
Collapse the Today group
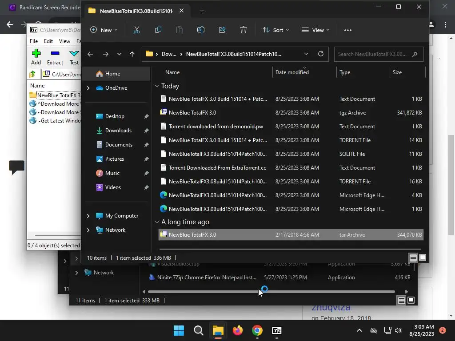click(157, 86)
